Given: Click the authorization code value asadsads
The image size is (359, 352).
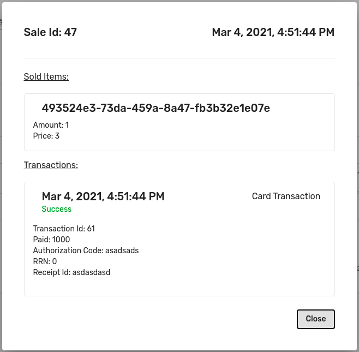Looking at the screenshot, I should tap(122, 250).
